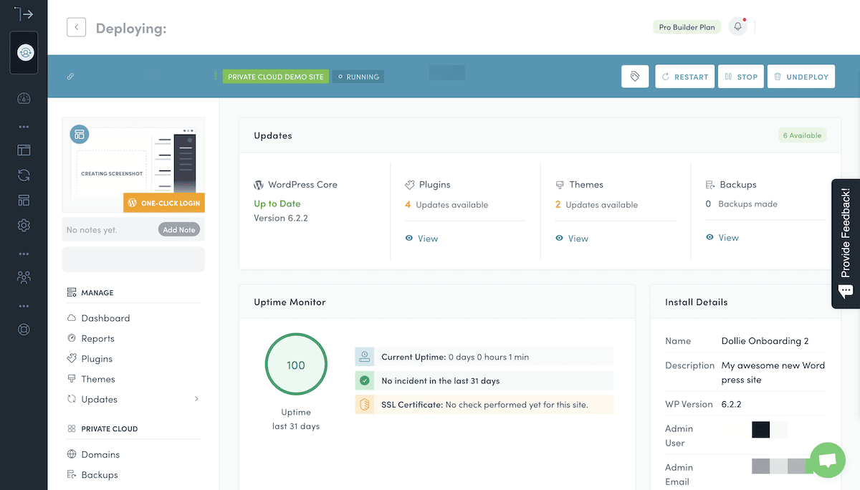This screenshot has height=490, width=860.
Task: Click the blueprint icon on screenshot preview
Action: coord(79,134)
